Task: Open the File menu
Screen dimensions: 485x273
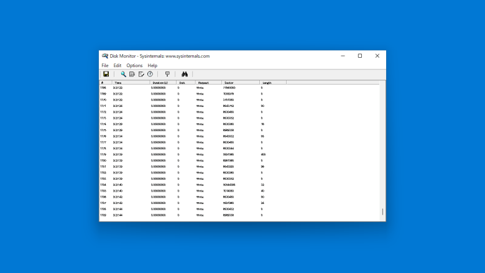Action: (105, 65)
